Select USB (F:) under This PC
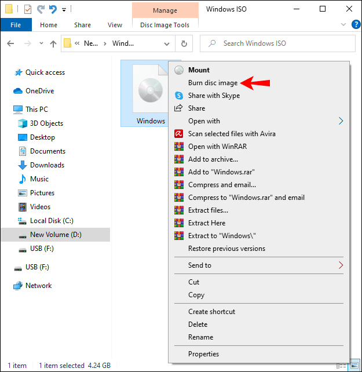Screen dimensions: 362x372 pyautogui.click(x=36, y=249)
